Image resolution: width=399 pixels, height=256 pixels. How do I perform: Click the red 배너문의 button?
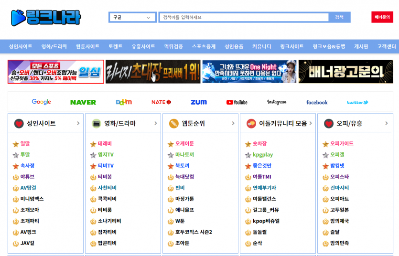382,17
